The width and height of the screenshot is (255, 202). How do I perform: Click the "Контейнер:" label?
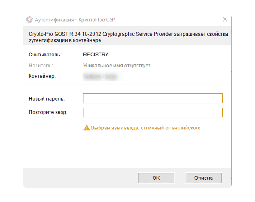click(42, 76)
